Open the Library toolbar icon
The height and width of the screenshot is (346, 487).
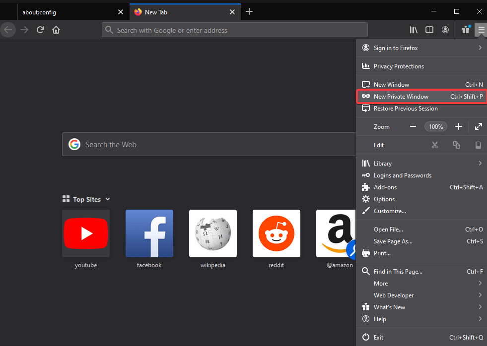coord(414,30)
